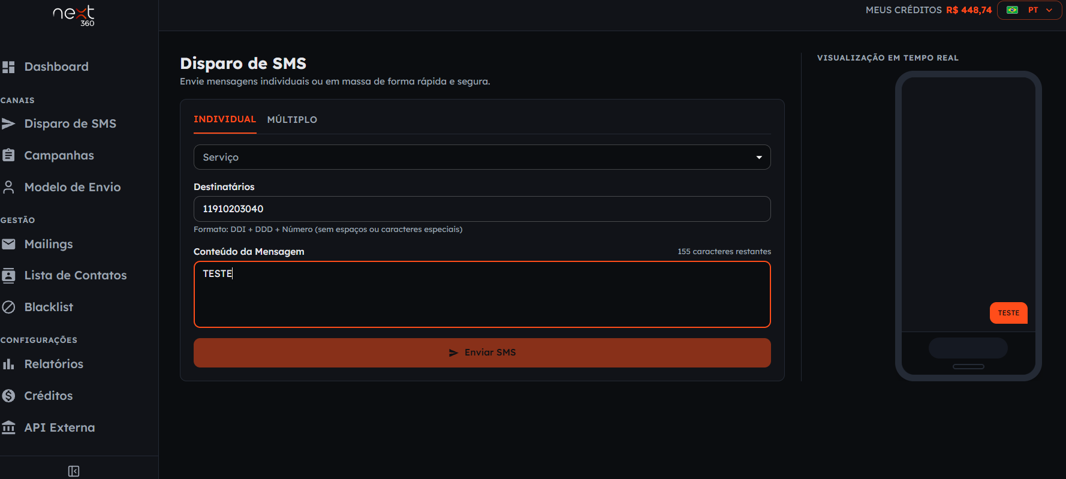Expand the Serviço dropdown
The width and height of the screenshot is (1066, 479).
482,157
